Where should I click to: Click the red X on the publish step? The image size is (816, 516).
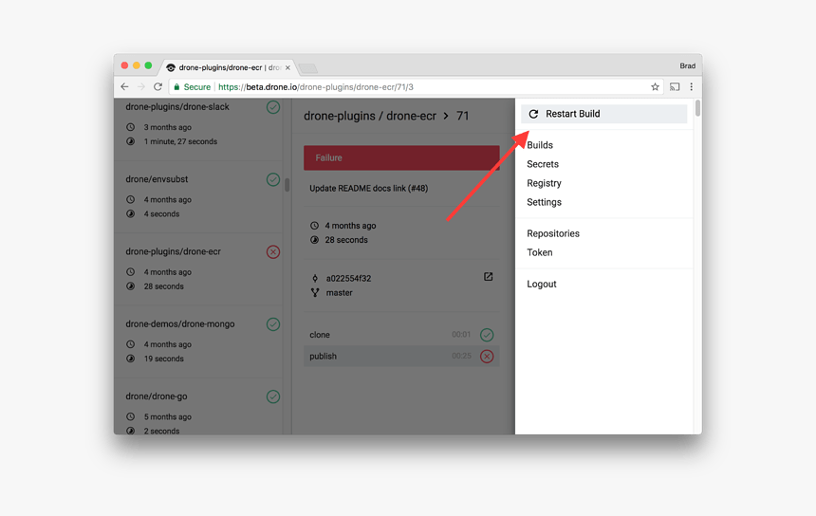tap(487, 357)
